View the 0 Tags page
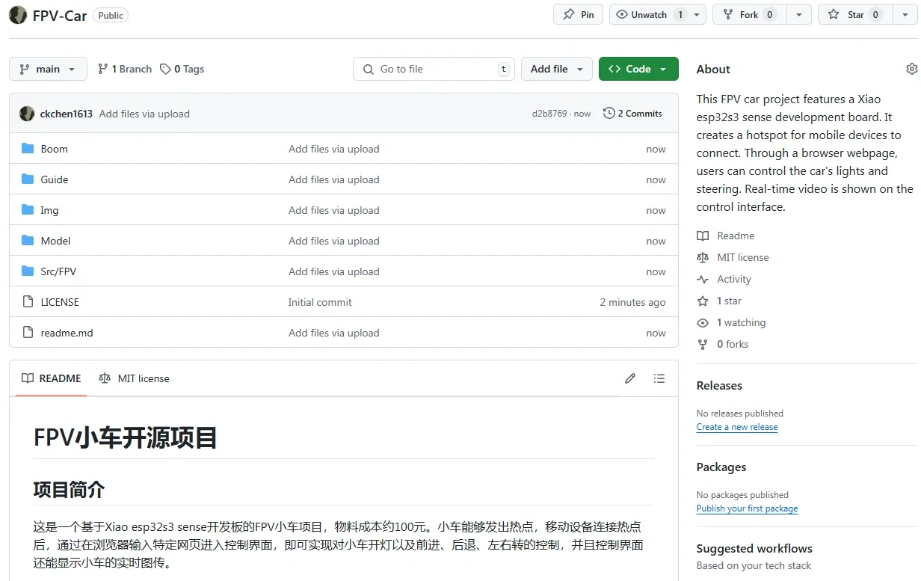The height and width of the screenshot is (581, 921). 182,69
